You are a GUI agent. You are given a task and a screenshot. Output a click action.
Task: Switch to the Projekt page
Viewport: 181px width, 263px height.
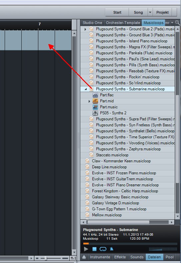tap(162, 12)
